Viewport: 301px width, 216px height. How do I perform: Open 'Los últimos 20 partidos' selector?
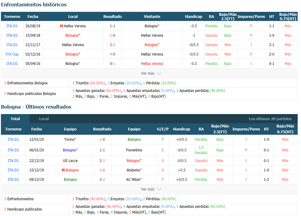click(x=270, y=119)
